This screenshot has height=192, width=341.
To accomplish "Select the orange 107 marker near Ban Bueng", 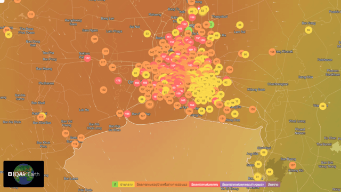I will point(293,165).
